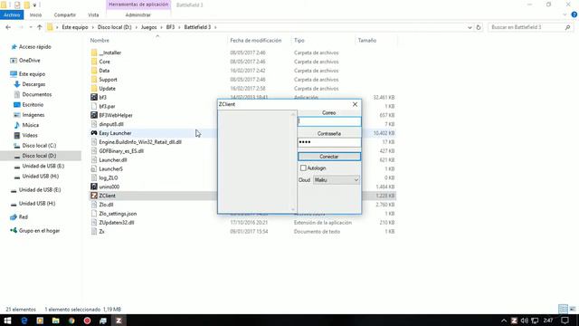The height and width of the screenshot is (326, 579).
Task: Open the Administrar ribbon tab
Action: coord(138,14)
